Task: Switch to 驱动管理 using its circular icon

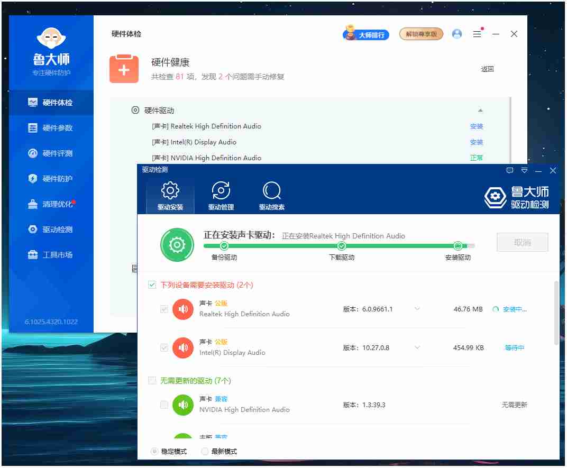Action: click(221, 190)
